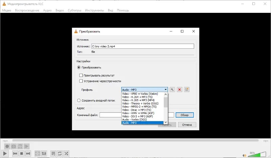
Task: Click profile list scroll up arrow
Action: pos(166,94)
